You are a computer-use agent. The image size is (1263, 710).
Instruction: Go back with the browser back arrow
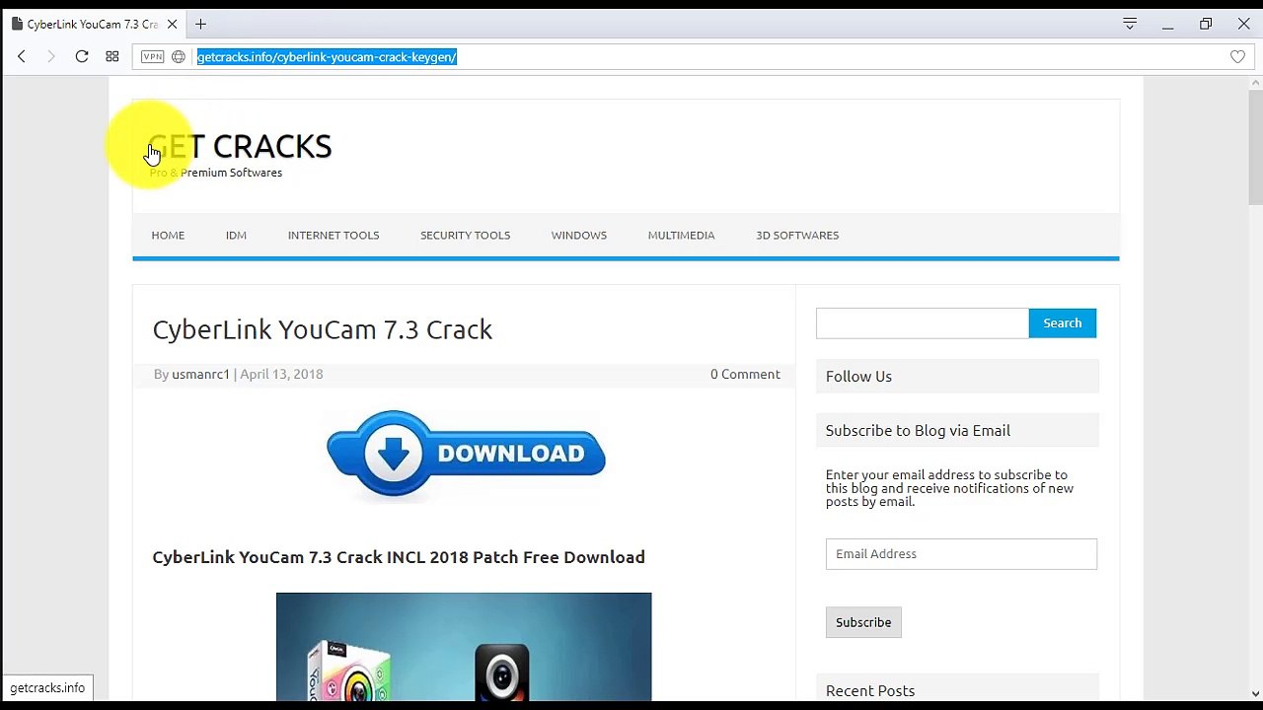(x=21, y=57)
